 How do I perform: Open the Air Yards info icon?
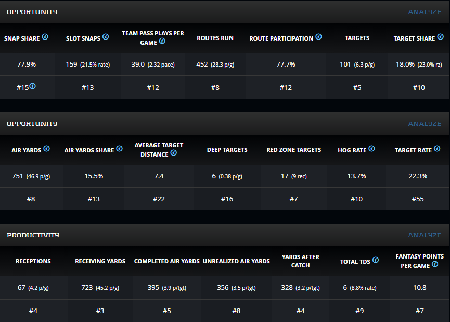47,149
